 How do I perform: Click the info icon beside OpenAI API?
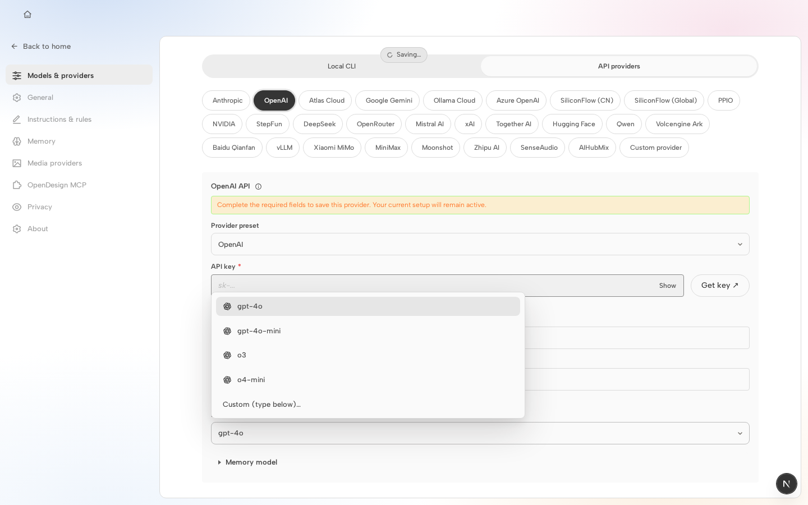(x=258, y=186)
